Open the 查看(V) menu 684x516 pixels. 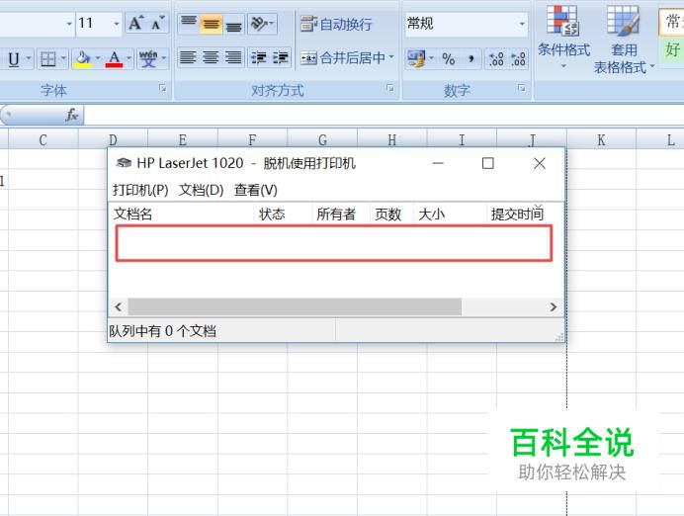pos(256,190)
